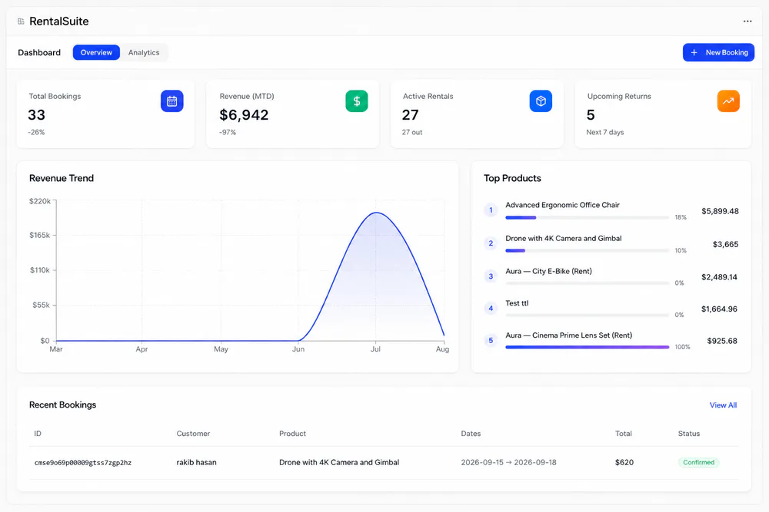769x512 pixels.
Task: Click booking product Drone with 4K Camera and Gimbal
Action: tap(339, 462)
